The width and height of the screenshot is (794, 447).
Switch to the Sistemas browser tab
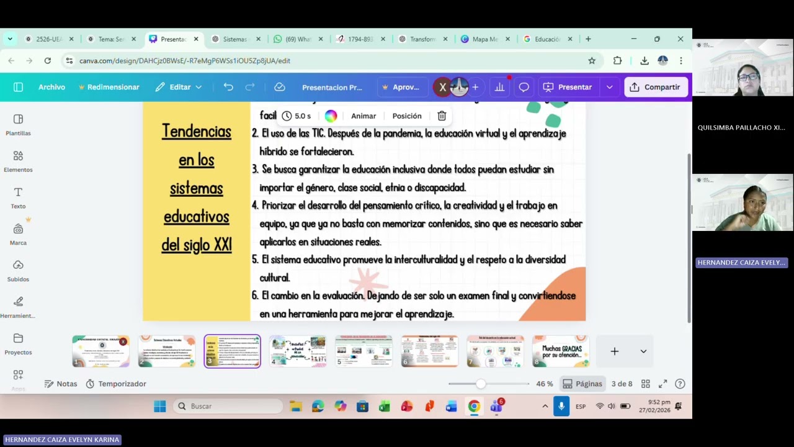coord(235,39)
